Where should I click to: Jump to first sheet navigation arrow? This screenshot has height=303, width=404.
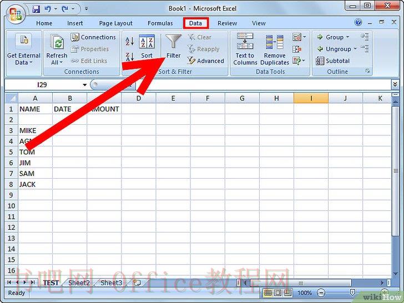coord(9,282)
